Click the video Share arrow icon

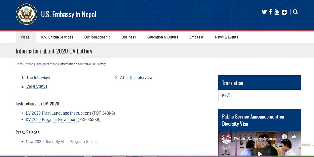[293, 137]
